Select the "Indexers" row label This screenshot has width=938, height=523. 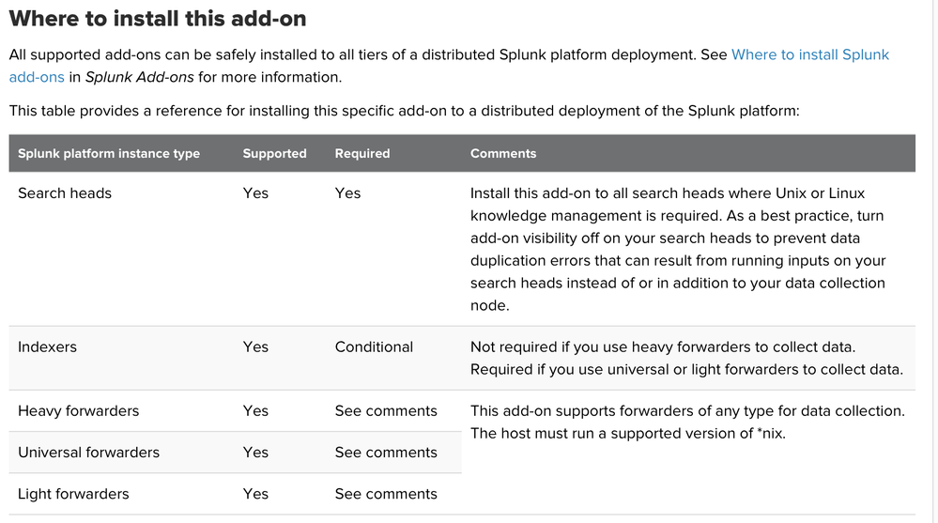47,346
